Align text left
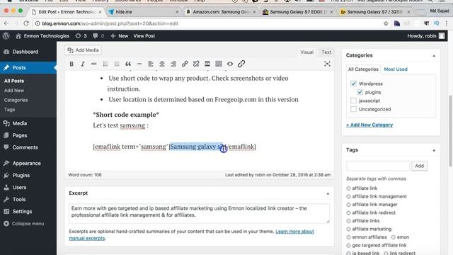 (x=151, y=64)
